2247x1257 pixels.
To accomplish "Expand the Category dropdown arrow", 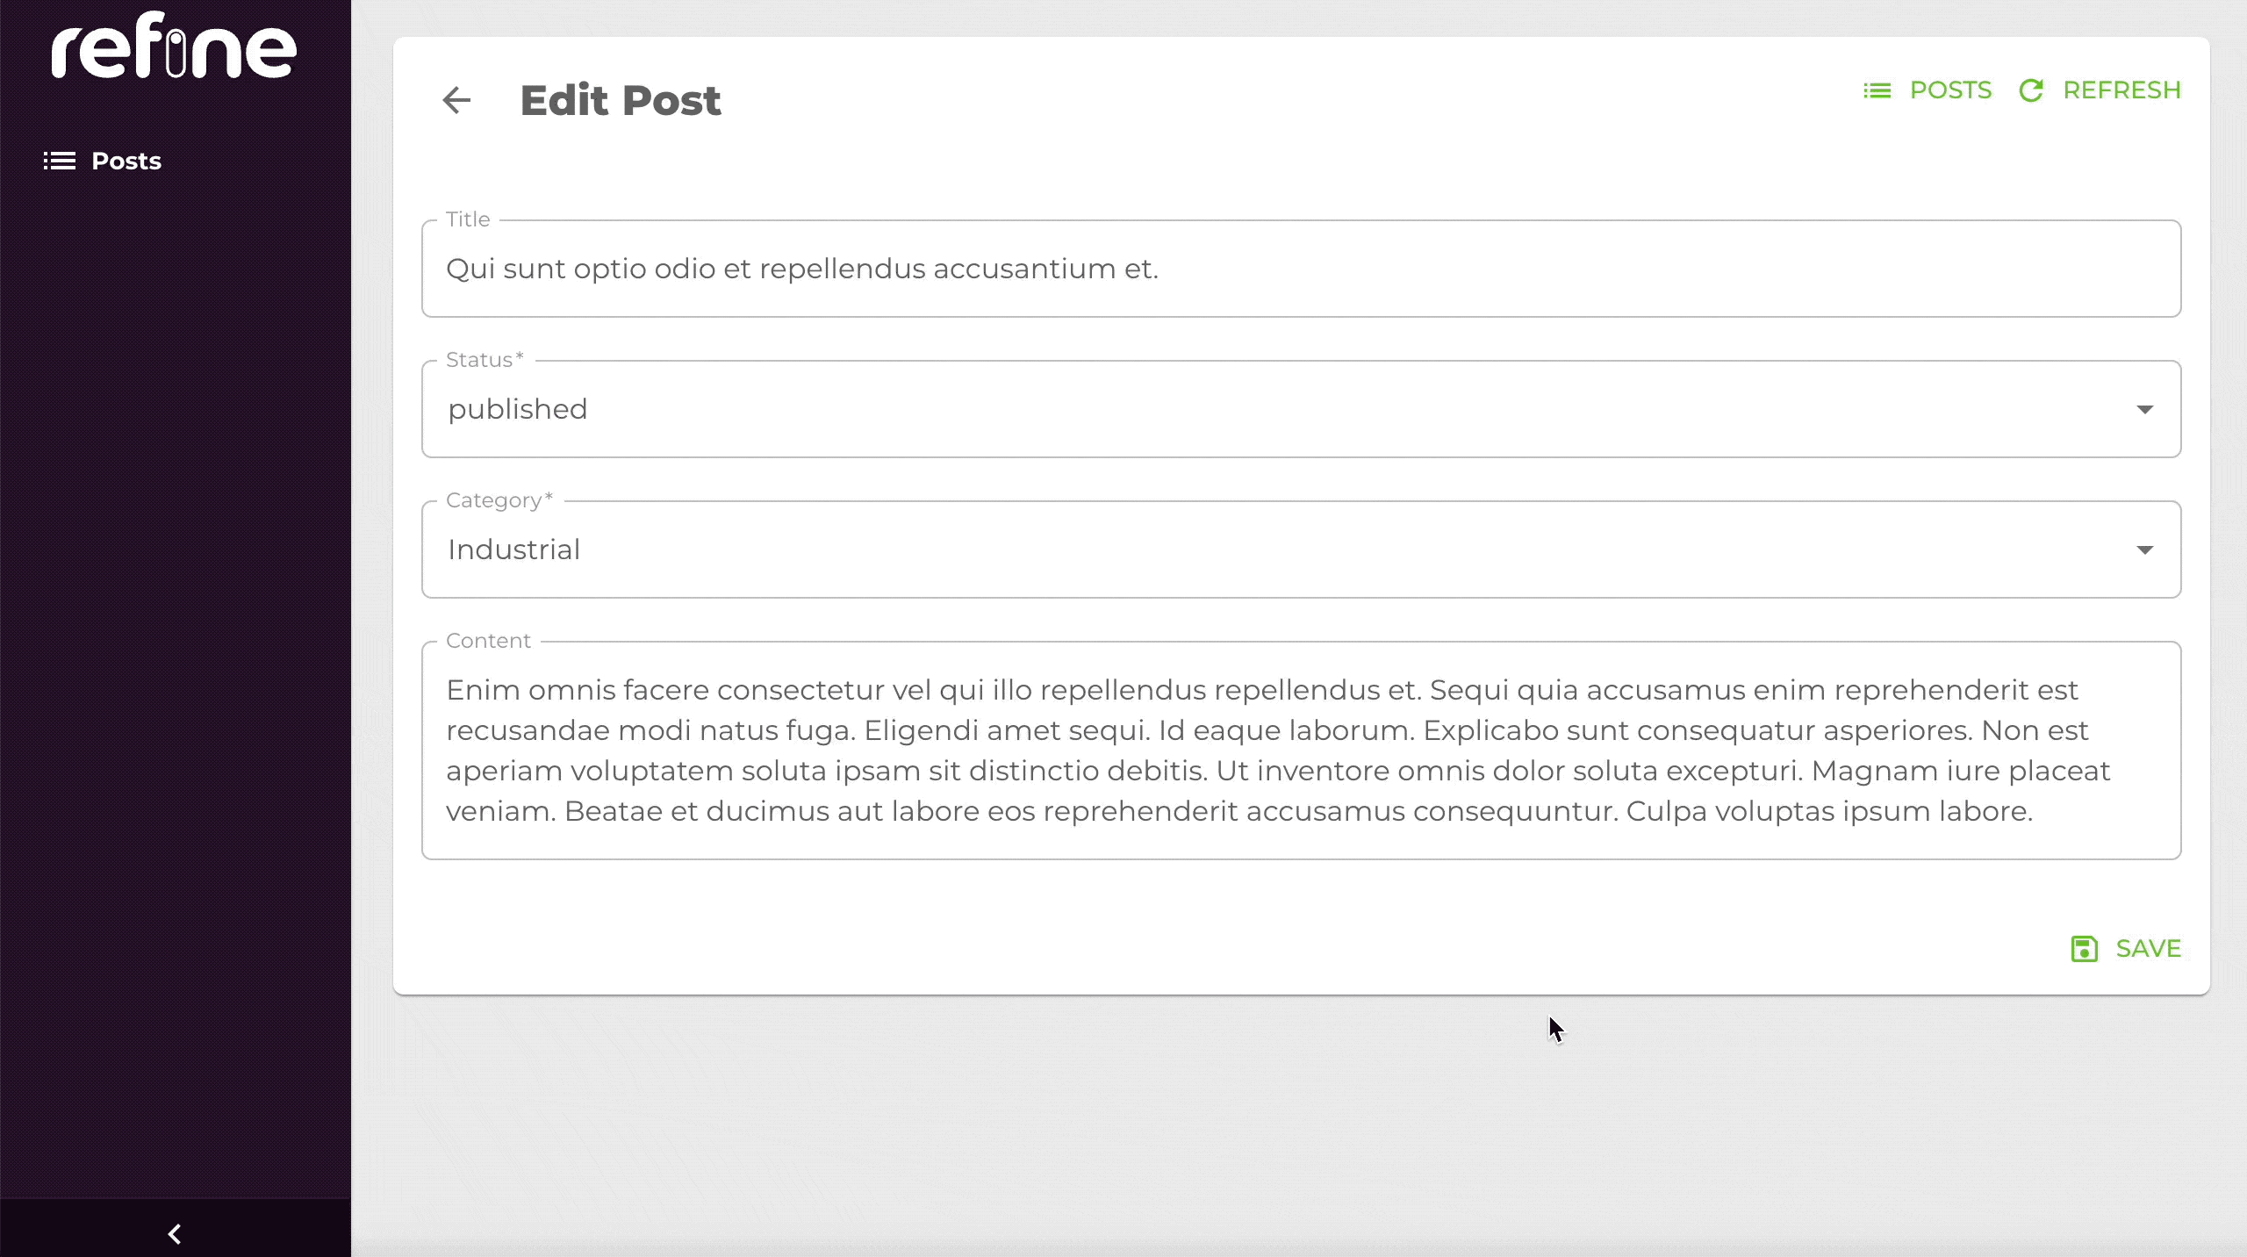I will tap(2144, 550).
